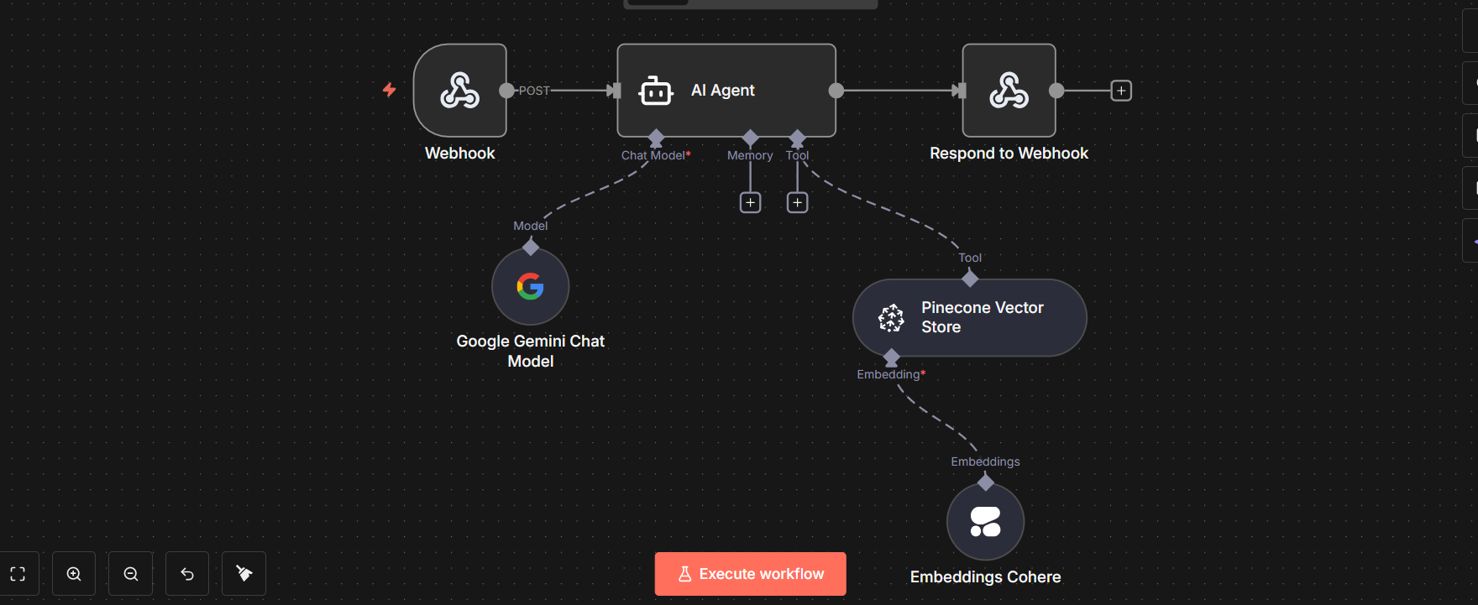Click the Webhook POST output connector dot
This screenshot has width=1478, height=605.
pyautogui.click(x=506, y=91)
